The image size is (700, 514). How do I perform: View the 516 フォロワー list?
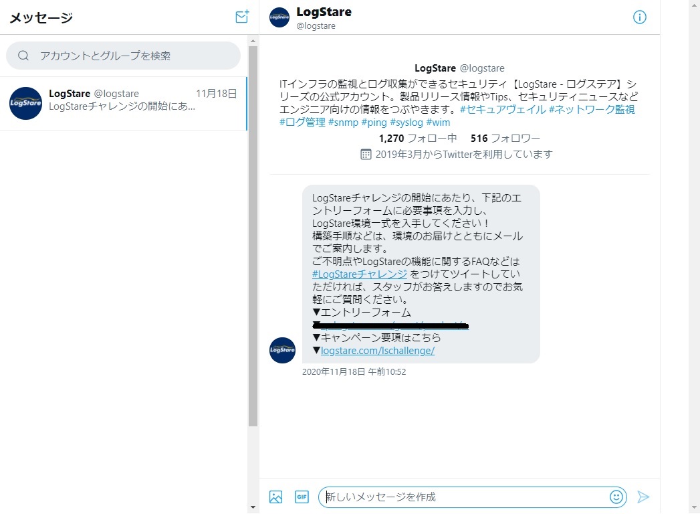tap(505, 138)
